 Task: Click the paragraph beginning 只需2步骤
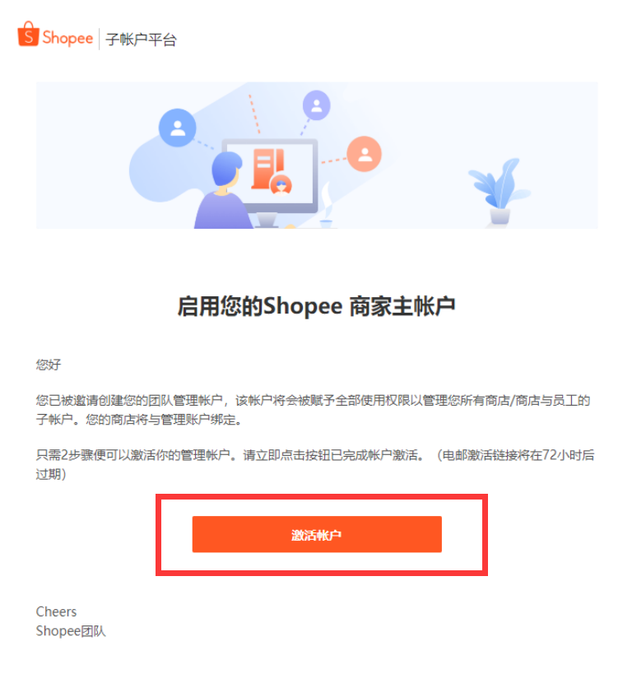315,464
